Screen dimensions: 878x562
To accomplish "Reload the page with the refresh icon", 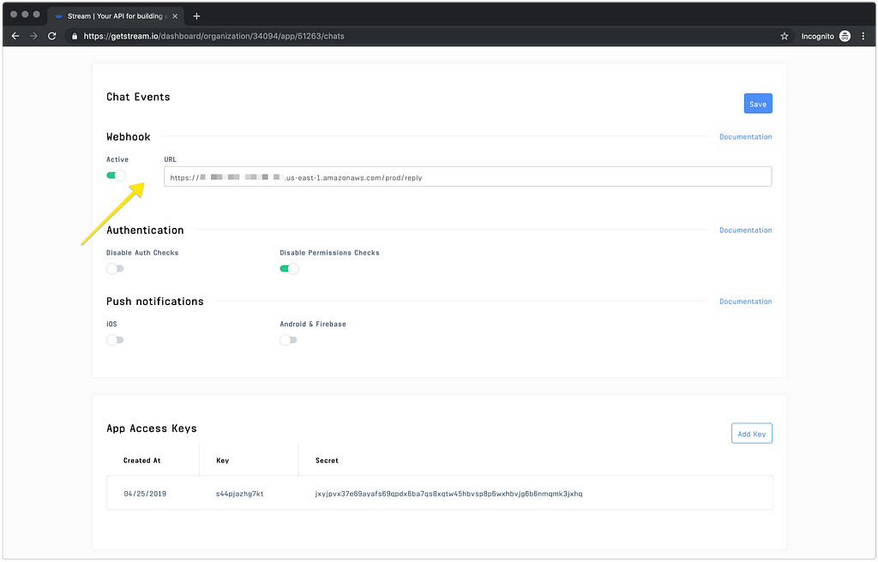I will (52, 36).
